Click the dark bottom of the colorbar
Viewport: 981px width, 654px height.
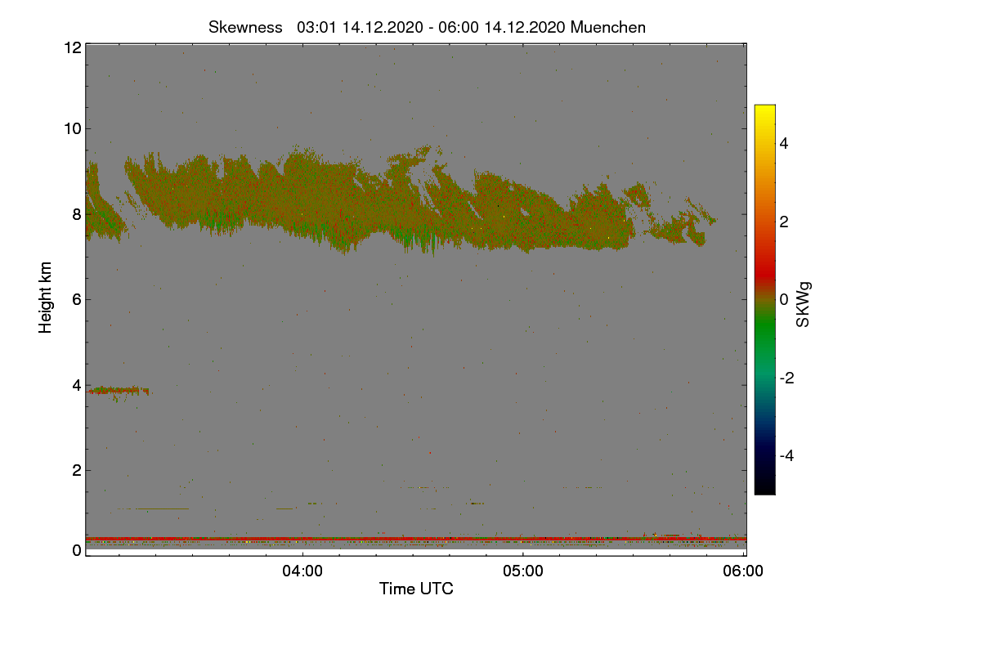[x=764, y=482]
